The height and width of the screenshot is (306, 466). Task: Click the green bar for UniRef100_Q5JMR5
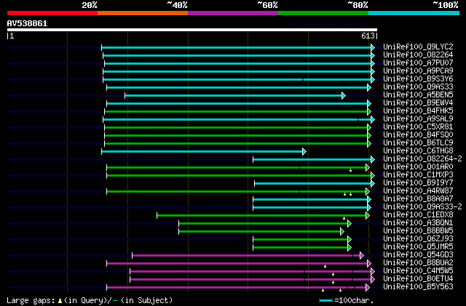[300, 248]
